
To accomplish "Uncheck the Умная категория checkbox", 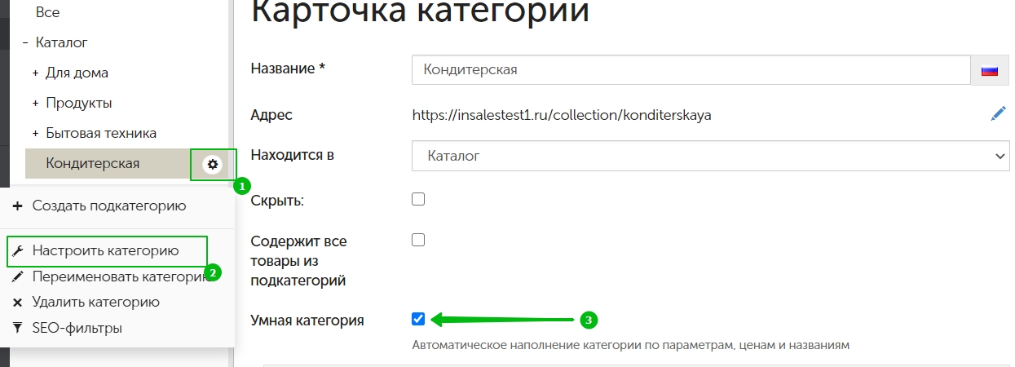I will coord(418,319).
